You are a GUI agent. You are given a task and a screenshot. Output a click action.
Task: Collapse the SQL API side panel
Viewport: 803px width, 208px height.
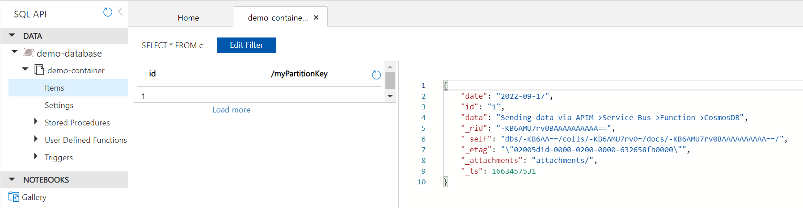(x=120, y=12)
